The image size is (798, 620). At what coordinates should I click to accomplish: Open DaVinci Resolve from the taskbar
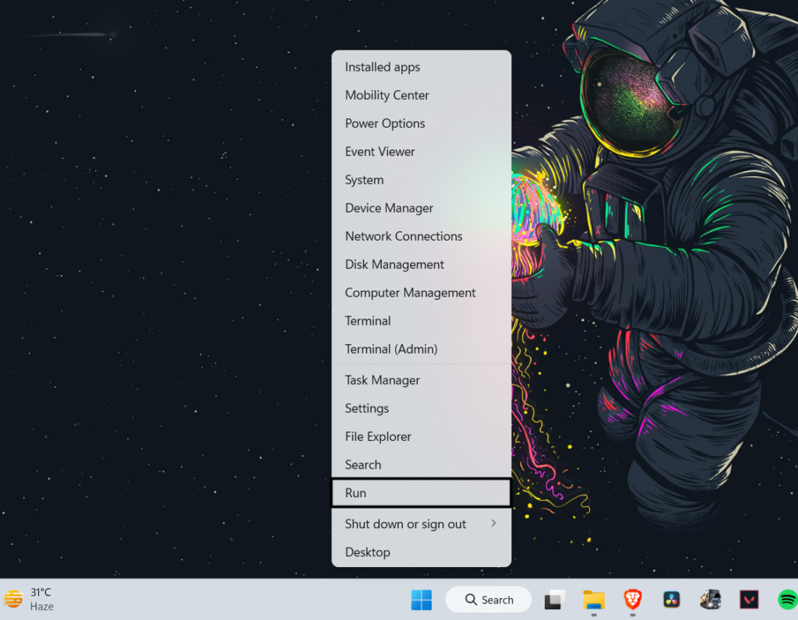tap(671, 600)
